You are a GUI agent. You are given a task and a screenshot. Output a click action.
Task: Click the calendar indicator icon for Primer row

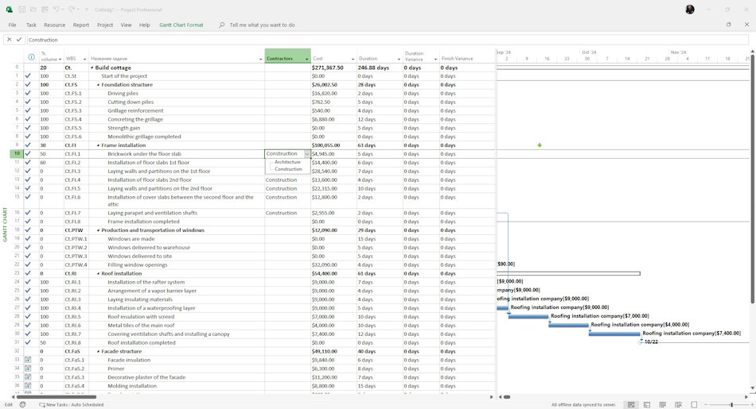[28, 368]
